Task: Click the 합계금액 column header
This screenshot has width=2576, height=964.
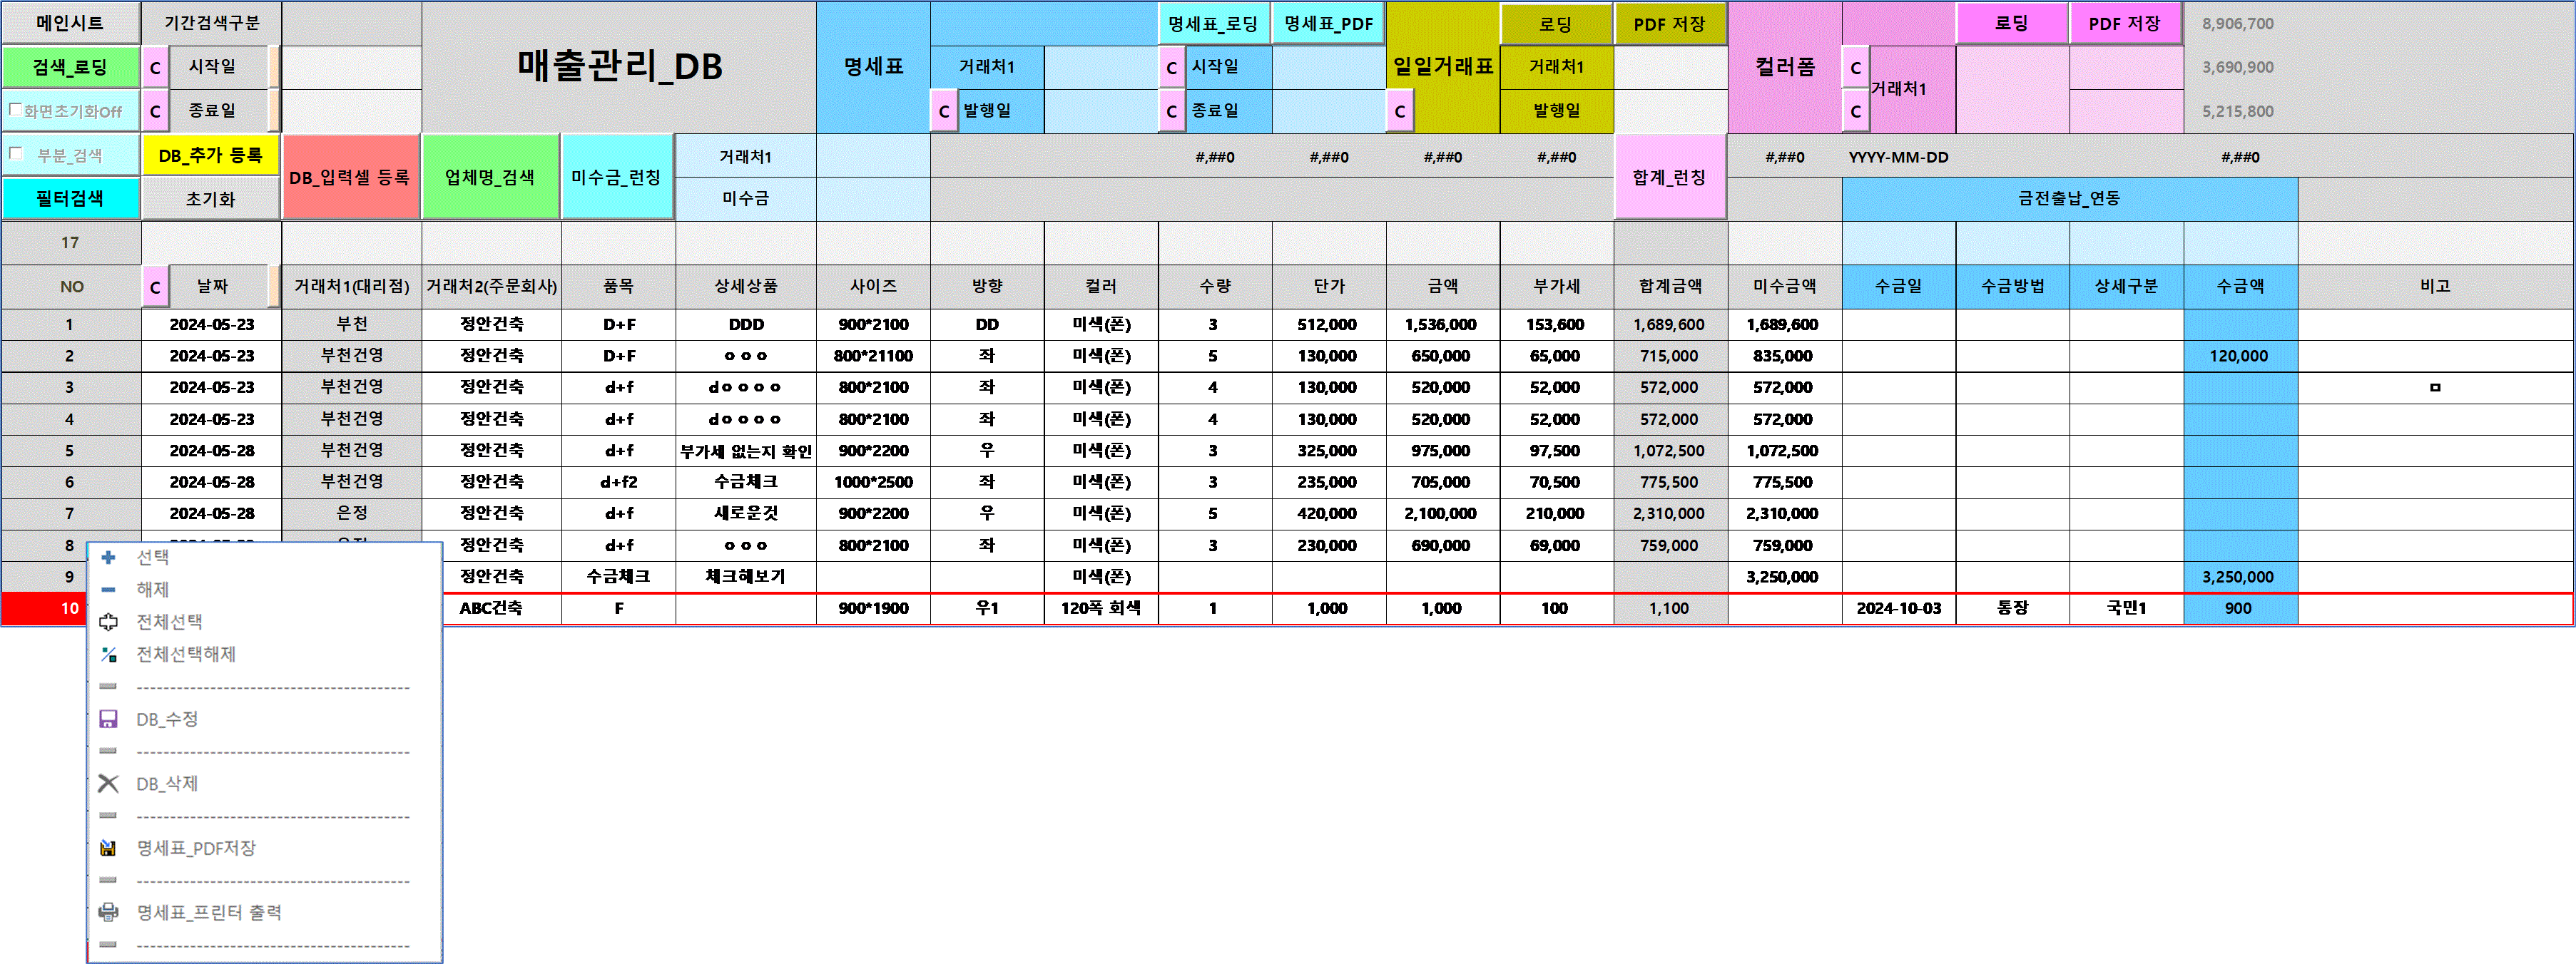Action: [1670, 286]
